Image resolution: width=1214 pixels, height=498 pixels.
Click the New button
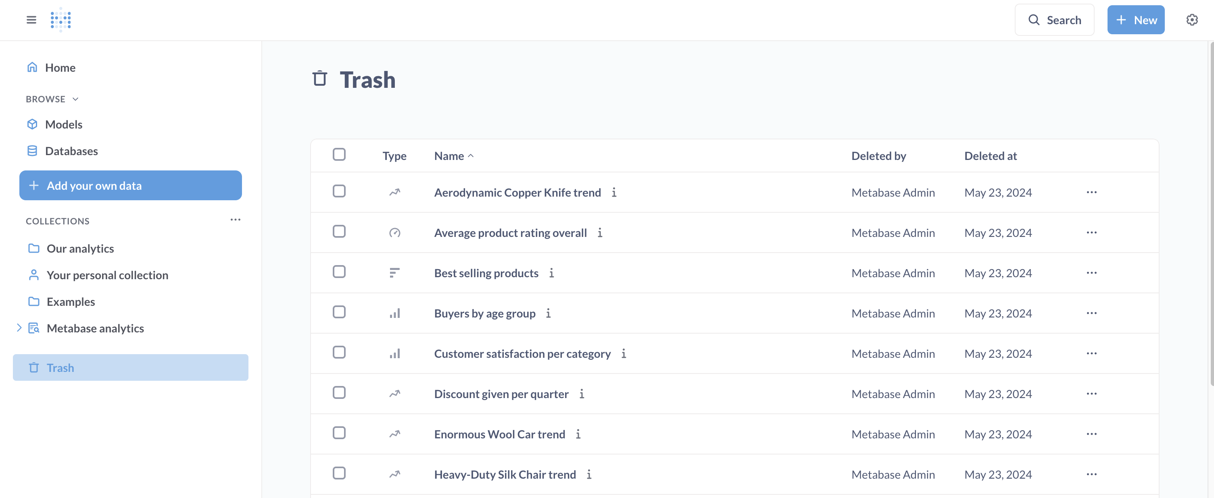(x=1135, y=20)
